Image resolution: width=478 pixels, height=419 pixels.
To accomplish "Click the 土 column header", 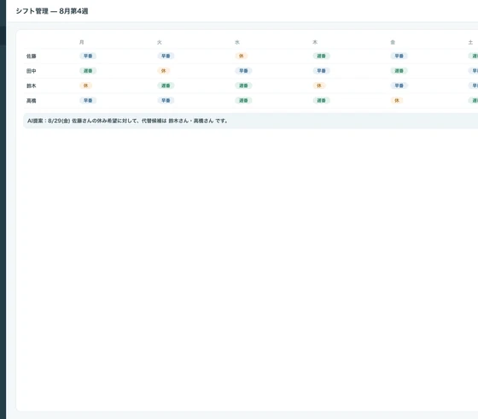I will click(470, 42).
